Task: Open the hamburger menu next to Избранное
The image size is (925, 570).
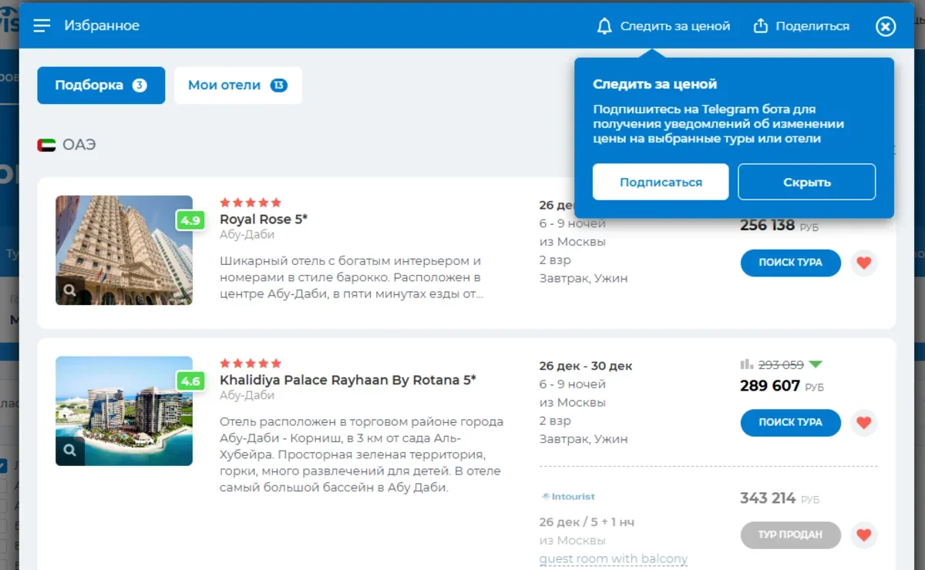Action: tap(42, 26)
